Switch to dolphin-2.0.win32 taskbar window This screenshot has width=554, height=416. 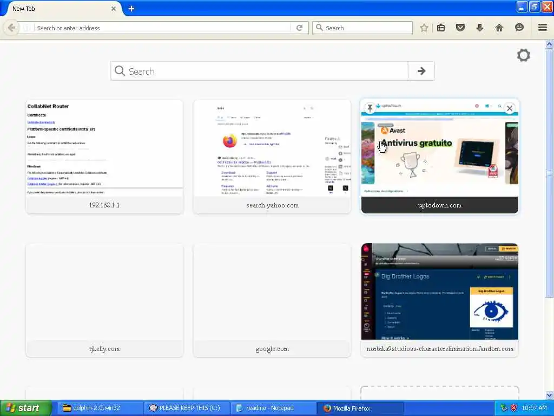pos(100,408)
